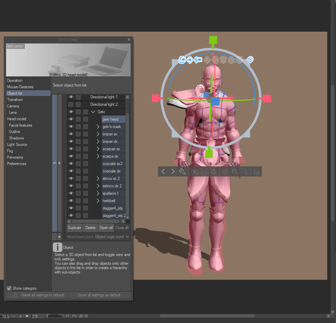Click the info icon beside Object description
Screen dimensions: 336x323
(57, 247)
